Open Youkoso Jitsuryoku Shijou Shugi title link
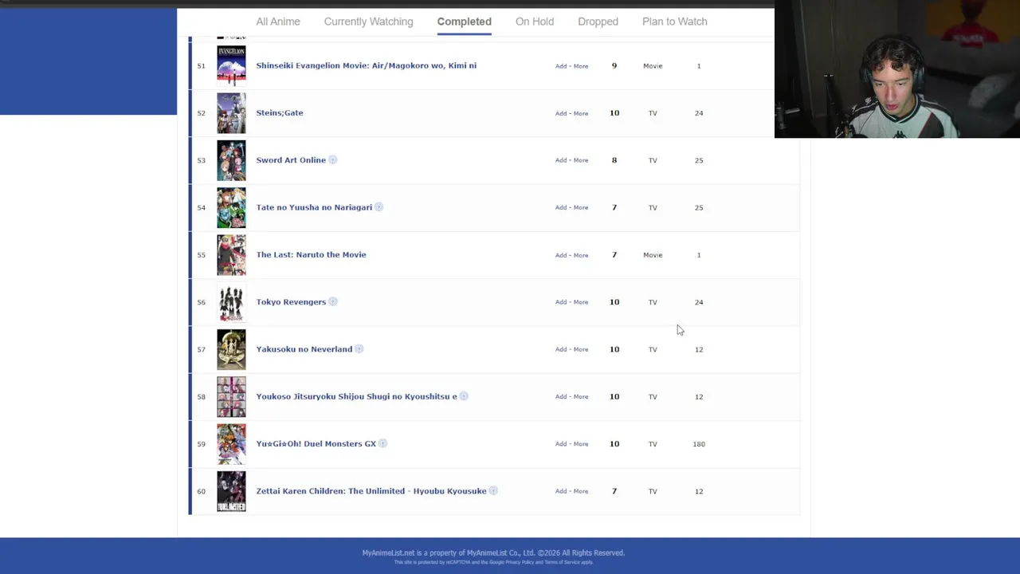Image resolution: width=1020 pixels, height=574 pixels. [x=356, y=396]
